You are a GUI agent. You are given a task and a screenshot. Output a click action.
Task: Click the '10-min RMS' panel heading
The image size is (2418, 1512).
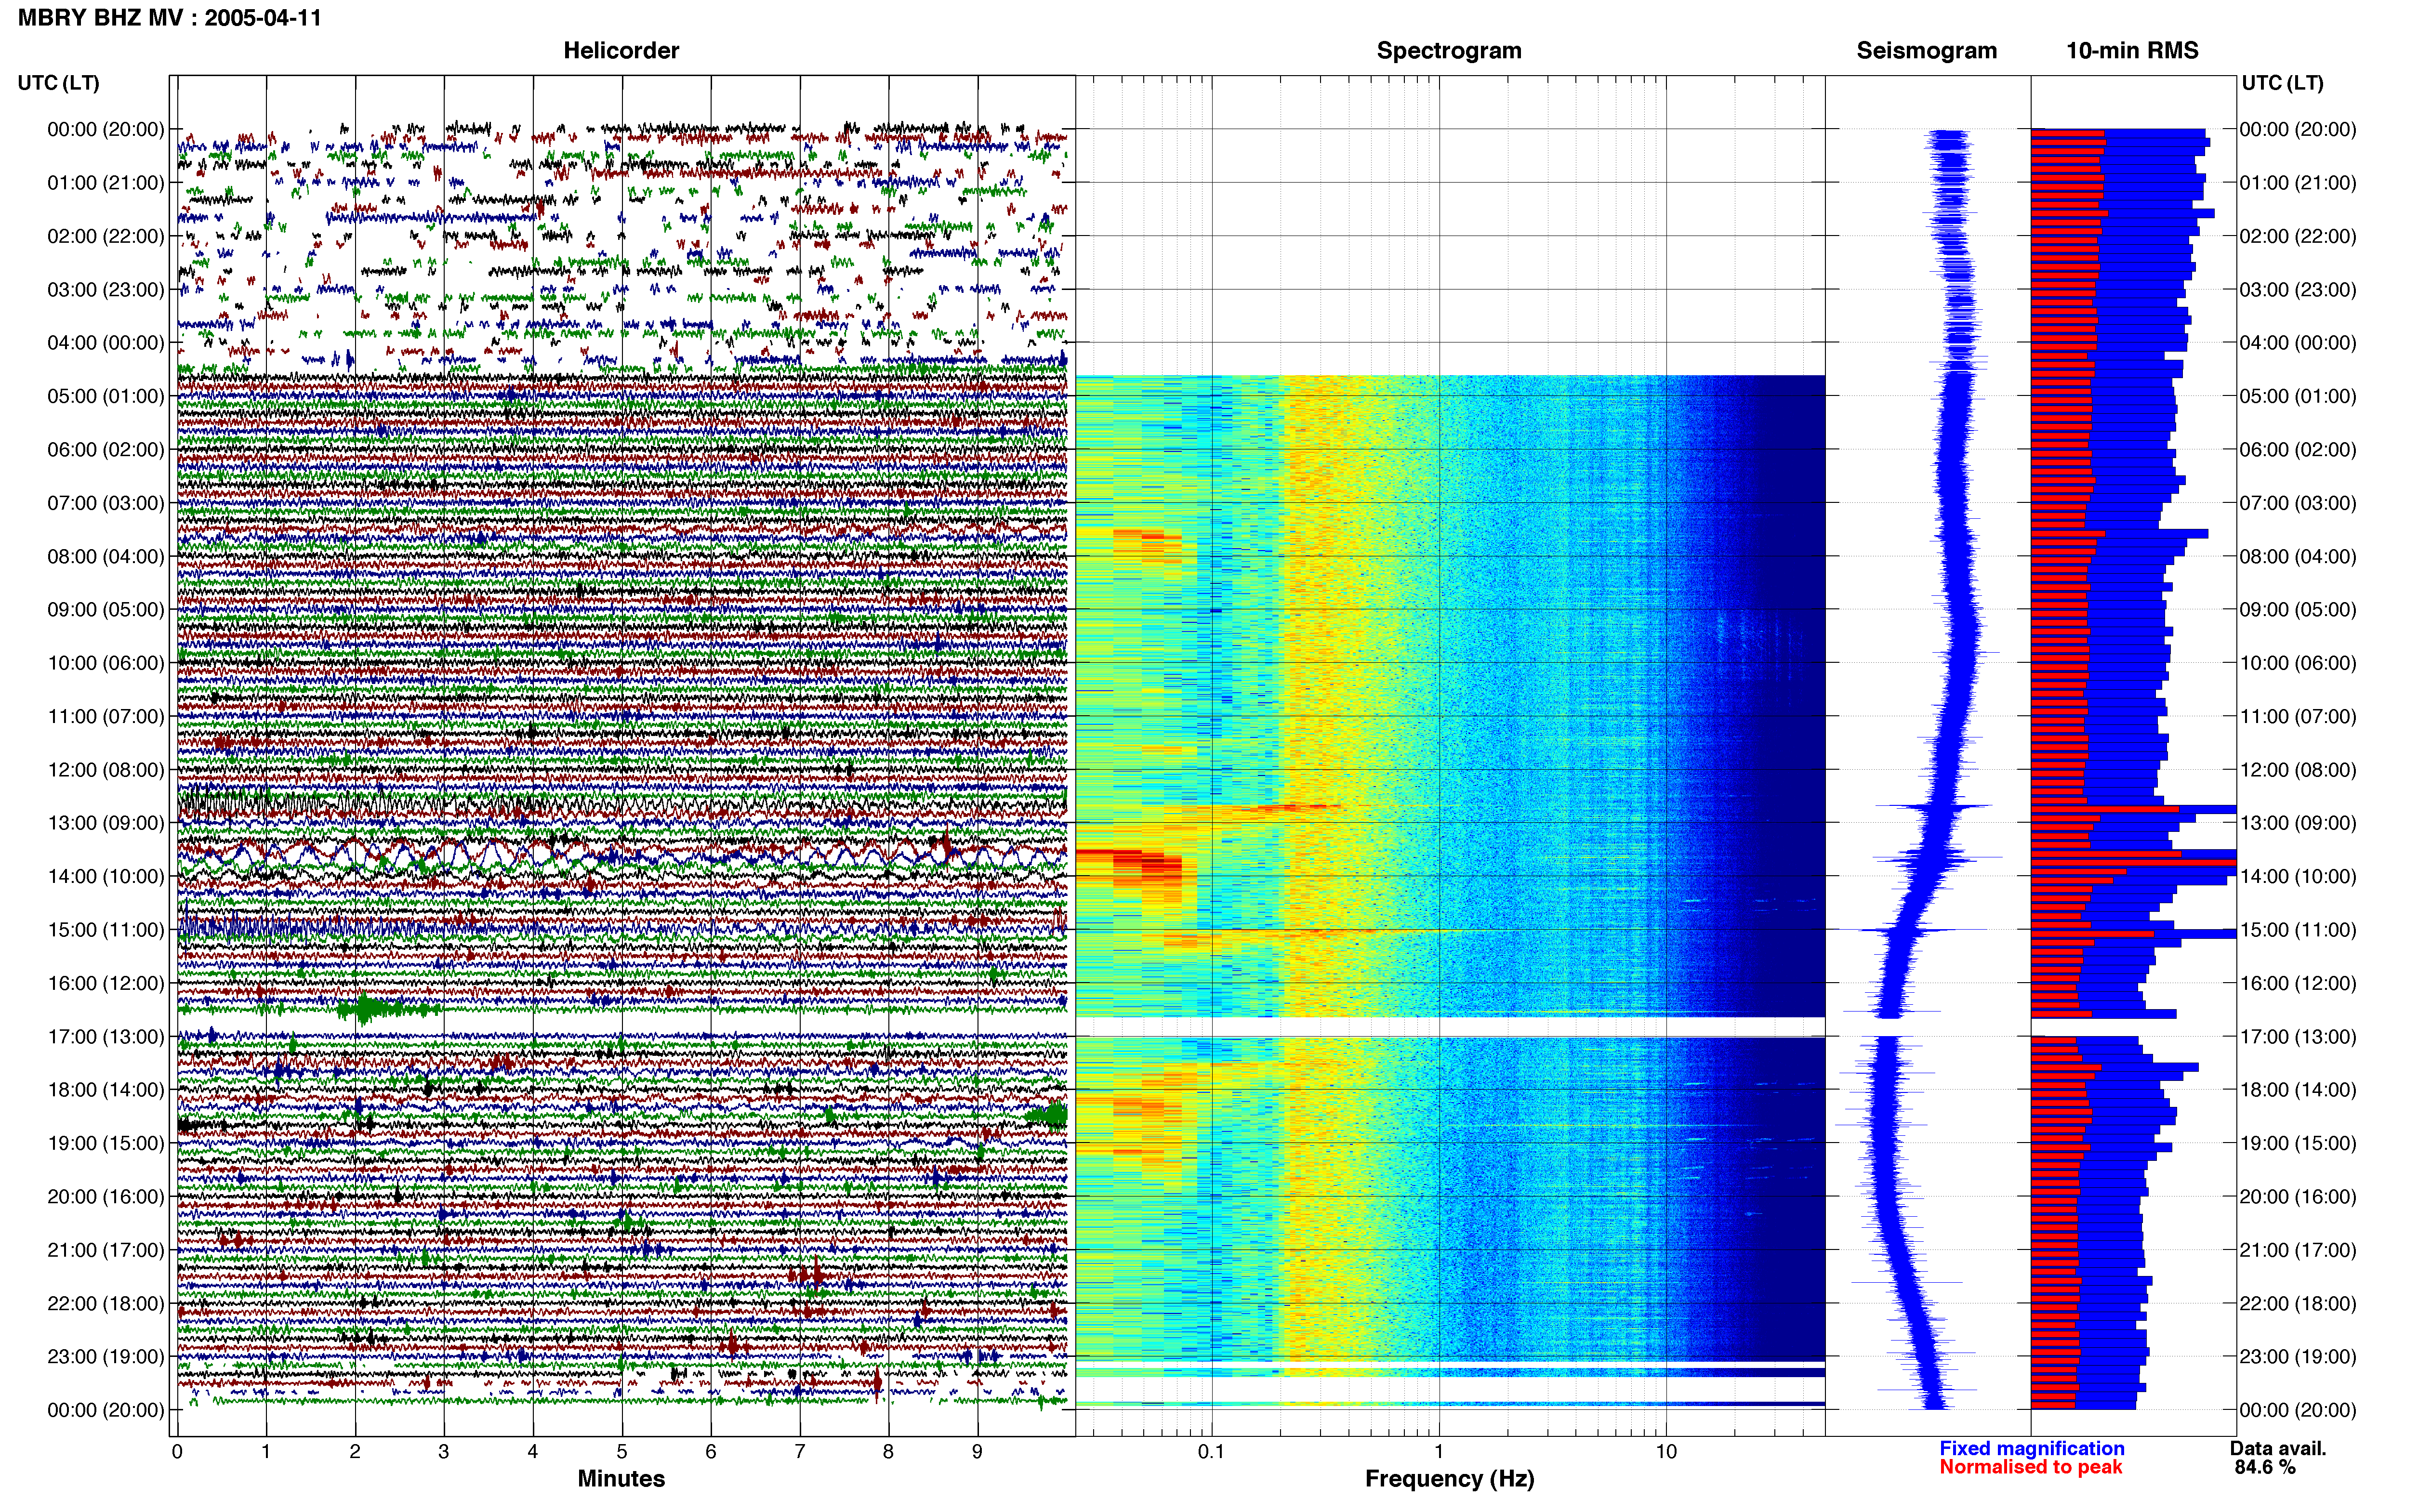tap(2132, 50)
